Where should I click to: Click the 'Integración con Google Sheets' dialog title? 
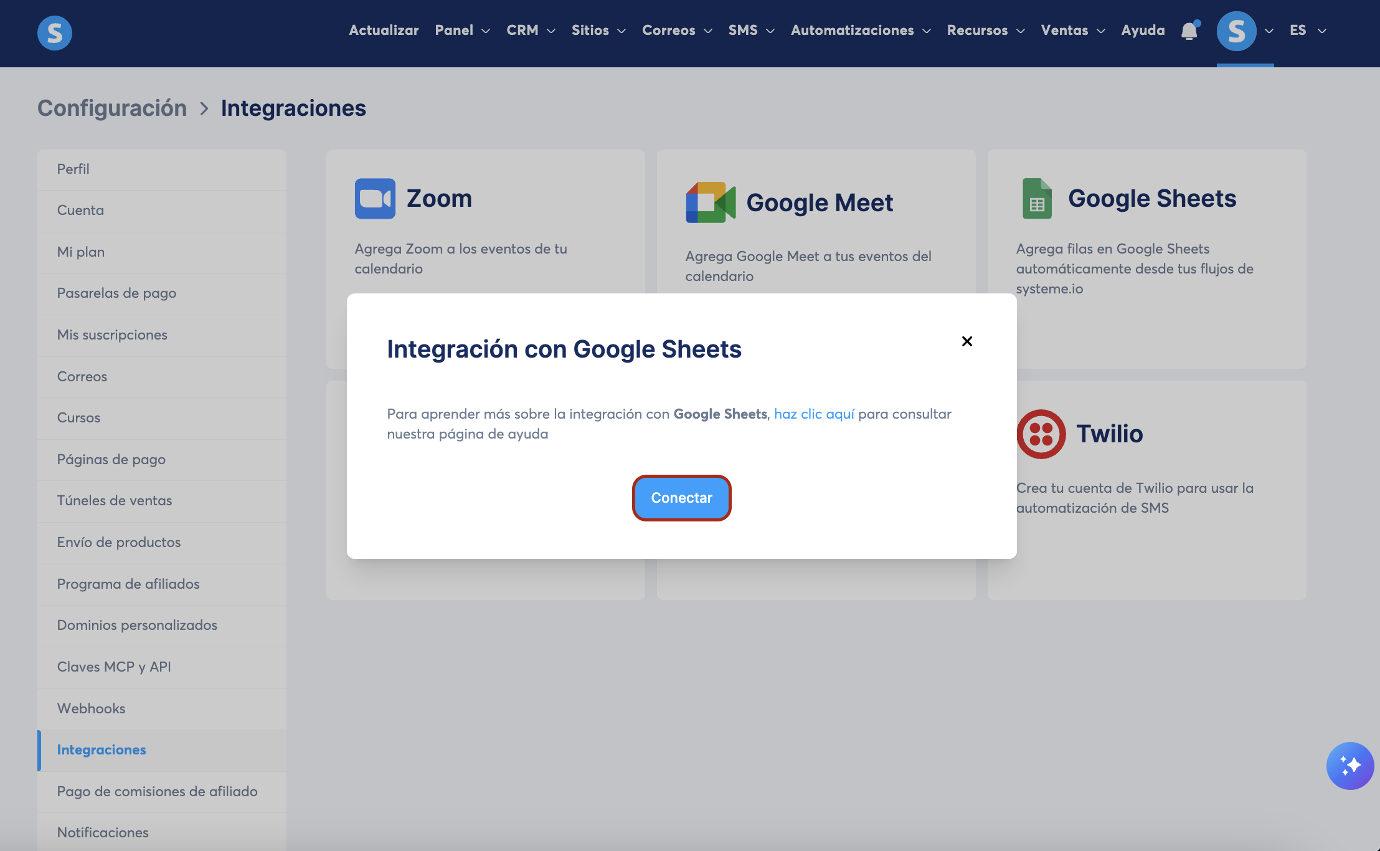564,349
